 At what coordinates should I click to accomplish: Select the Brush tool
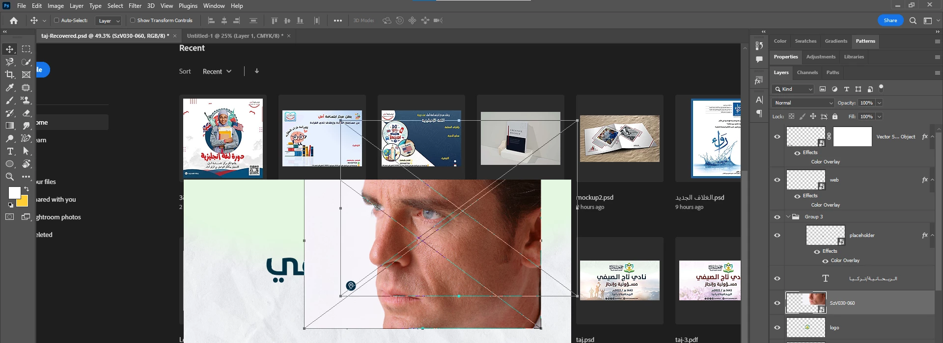coord(9,100)
